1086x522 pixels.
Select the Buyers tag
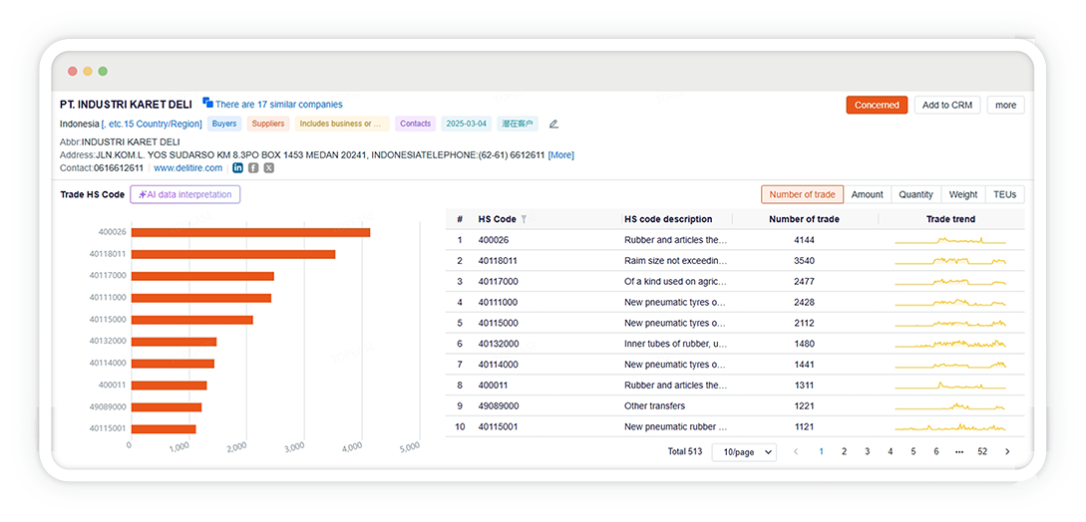pos(224,124)
